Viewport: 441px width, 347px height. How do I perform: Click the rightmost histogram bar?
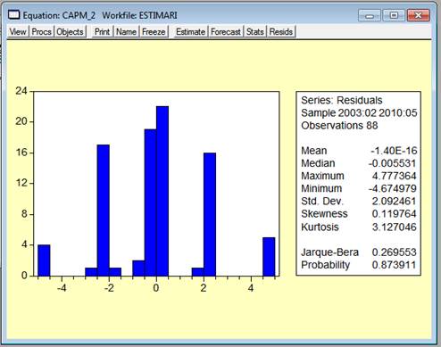pos(269,257)
